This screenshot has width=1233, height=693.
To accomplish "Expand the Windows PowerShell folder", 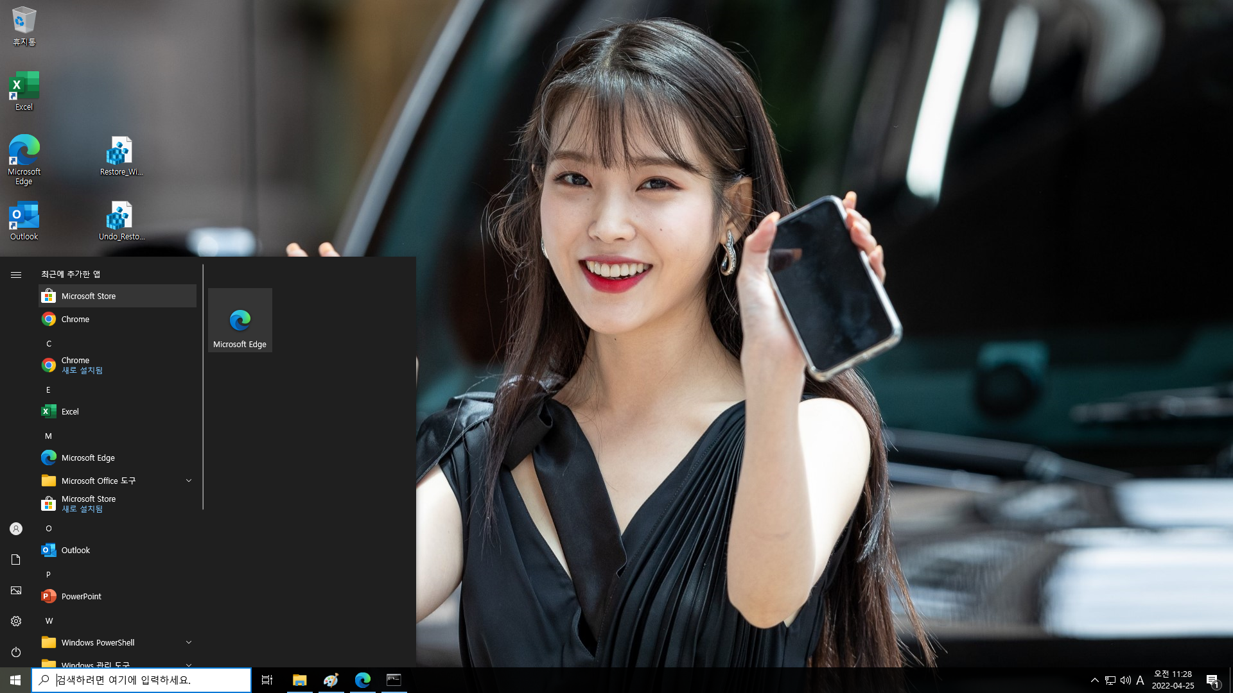I will tap(118, 642).
